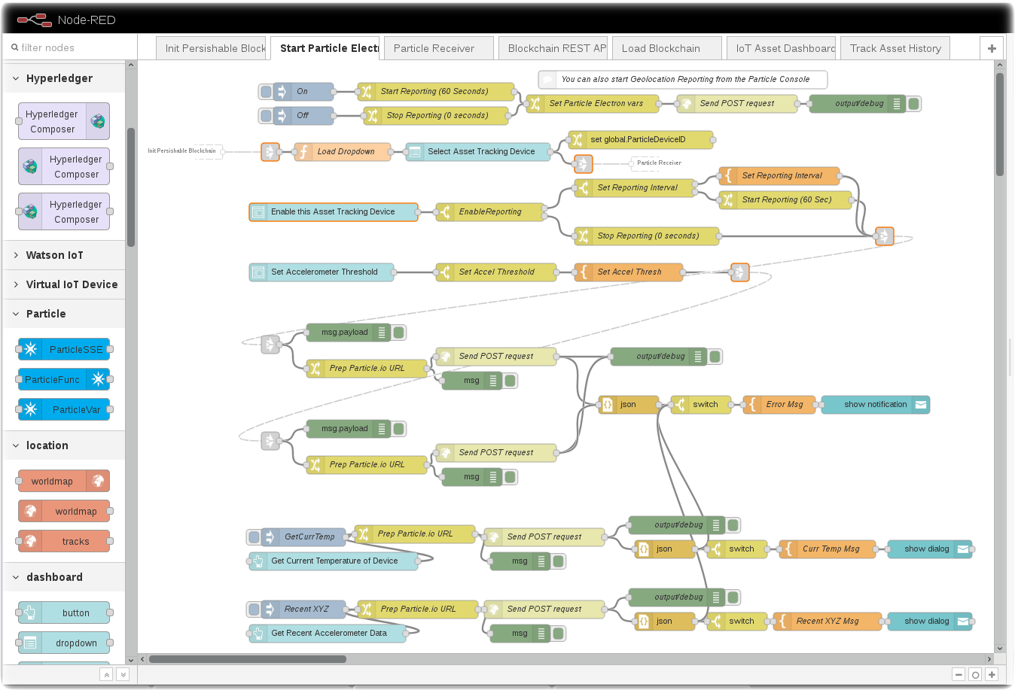Select the Load Dropdown function node
The width and height of the screenshot is (1015, 690).
pyautogui.click(x=343, y=152)
